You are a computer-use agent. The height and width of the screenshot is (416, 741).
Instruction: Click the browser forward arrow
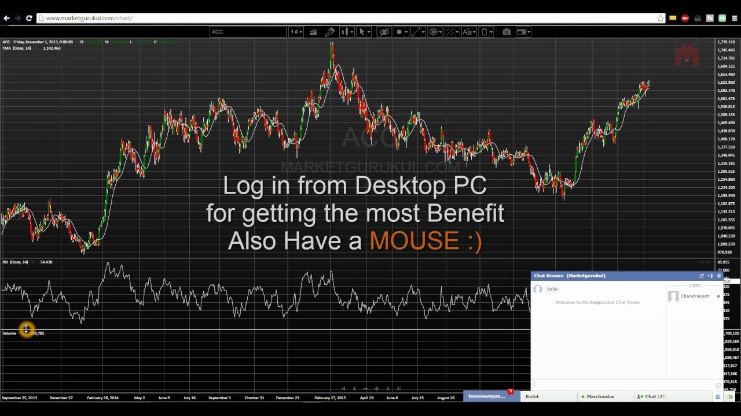[17, 18]
